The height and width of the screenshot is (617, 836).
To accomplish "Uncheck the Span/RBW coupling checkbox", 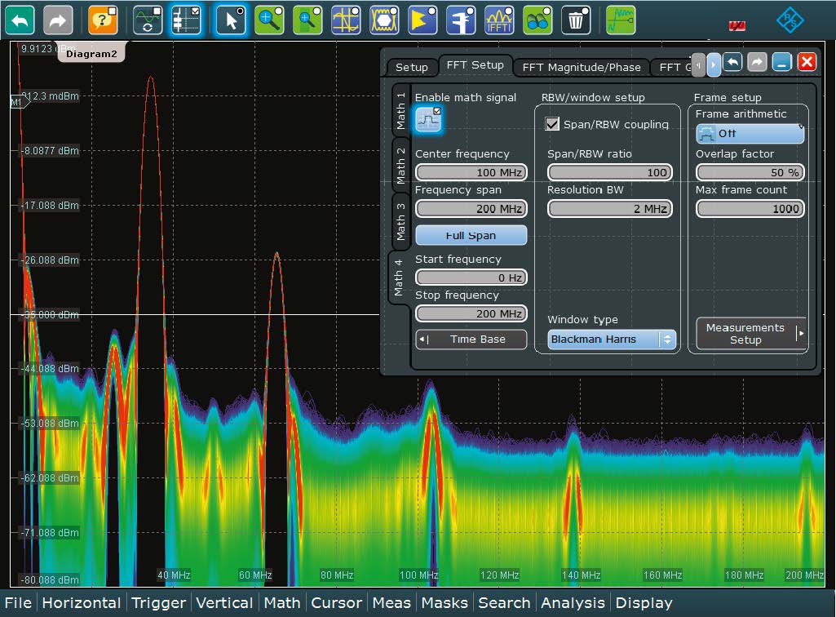I will (553, 124).
